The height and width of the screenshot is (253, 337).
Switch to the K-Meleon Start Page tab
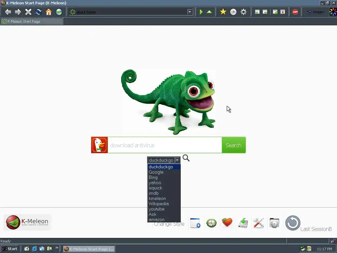[x=32, y=21]
